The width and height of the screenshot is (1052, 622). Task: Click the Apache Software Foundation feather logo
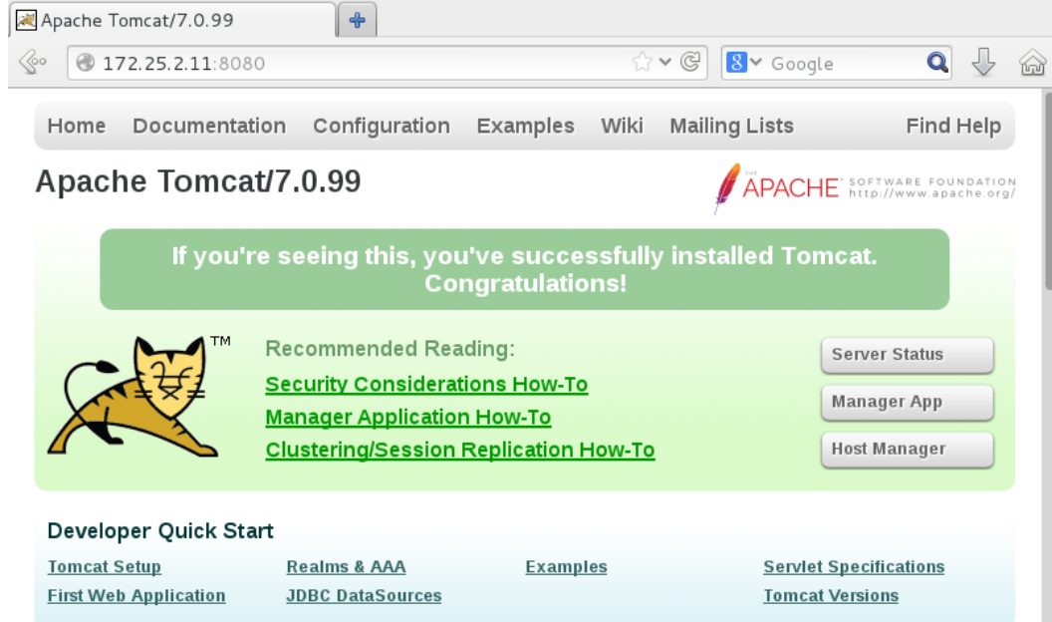click(865, 187)
